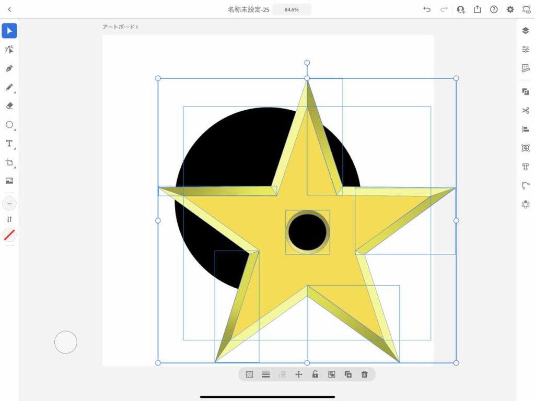Select the Ellipse shape tool

tap(9, 125)
